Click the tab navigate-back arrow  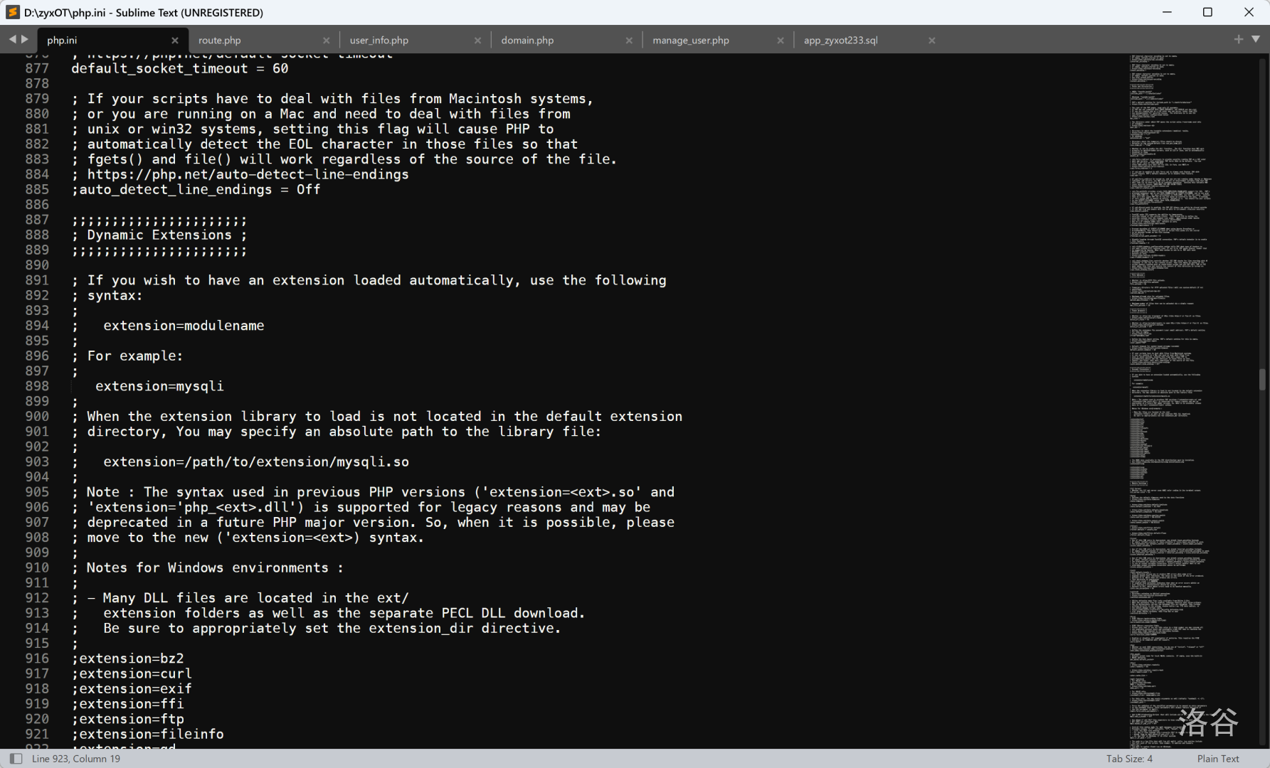coord(12,40)
